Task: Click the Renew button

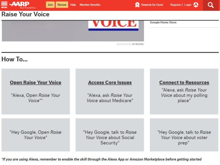Action: point(62,5)
